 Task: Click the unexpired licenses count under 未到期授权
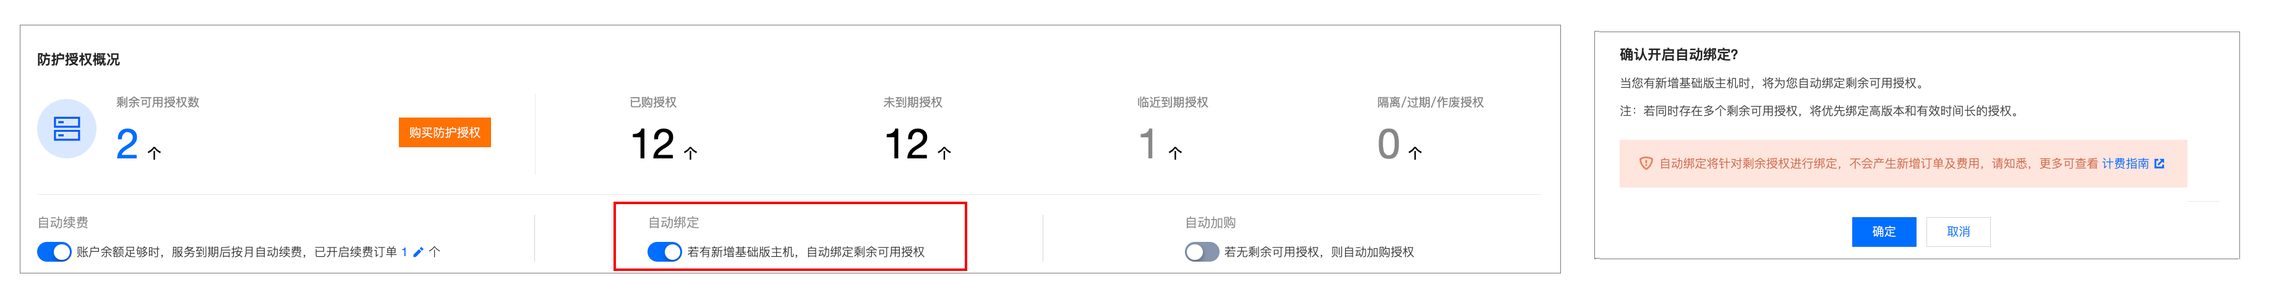906,145
